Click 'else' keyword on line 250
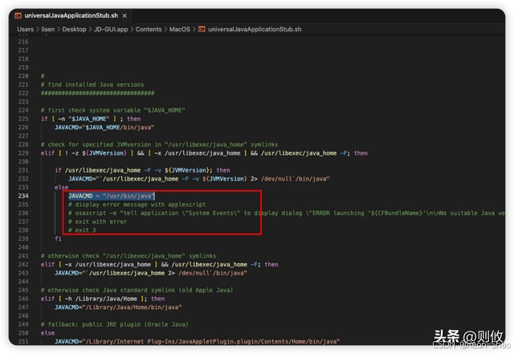This screenshot has height=354, width=514. (47, 332)
